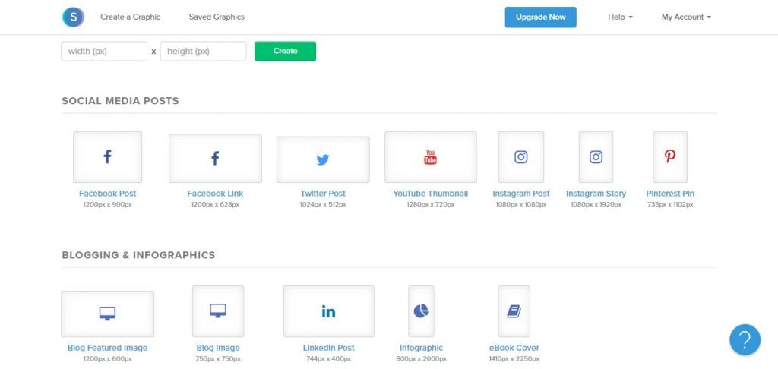Choose the LinkedIn Post template icon
Viewport: 778px width, 369px height.
tap(328, 311)
